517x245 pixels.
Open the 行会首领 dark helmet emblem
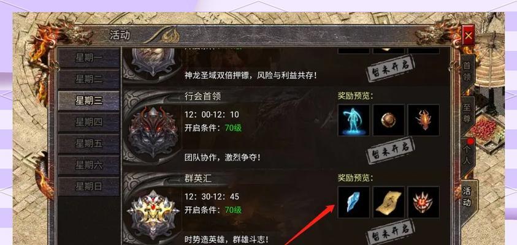coord(153,132)
